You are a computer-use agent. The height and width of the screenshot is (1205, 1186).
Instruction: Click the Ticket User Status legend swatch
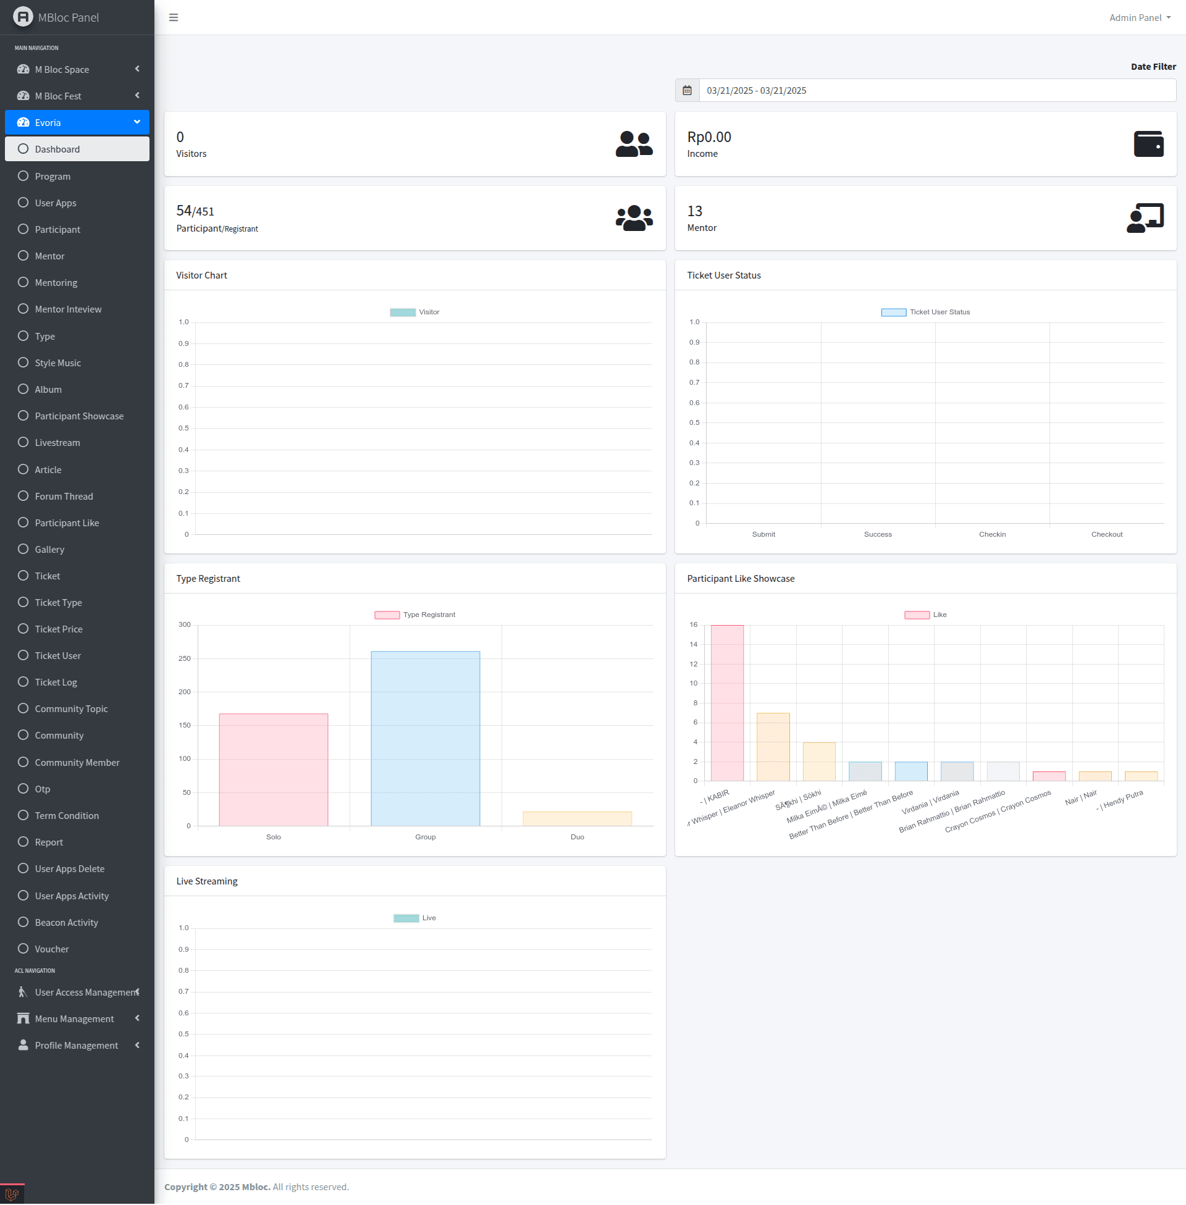click(893, 312)
